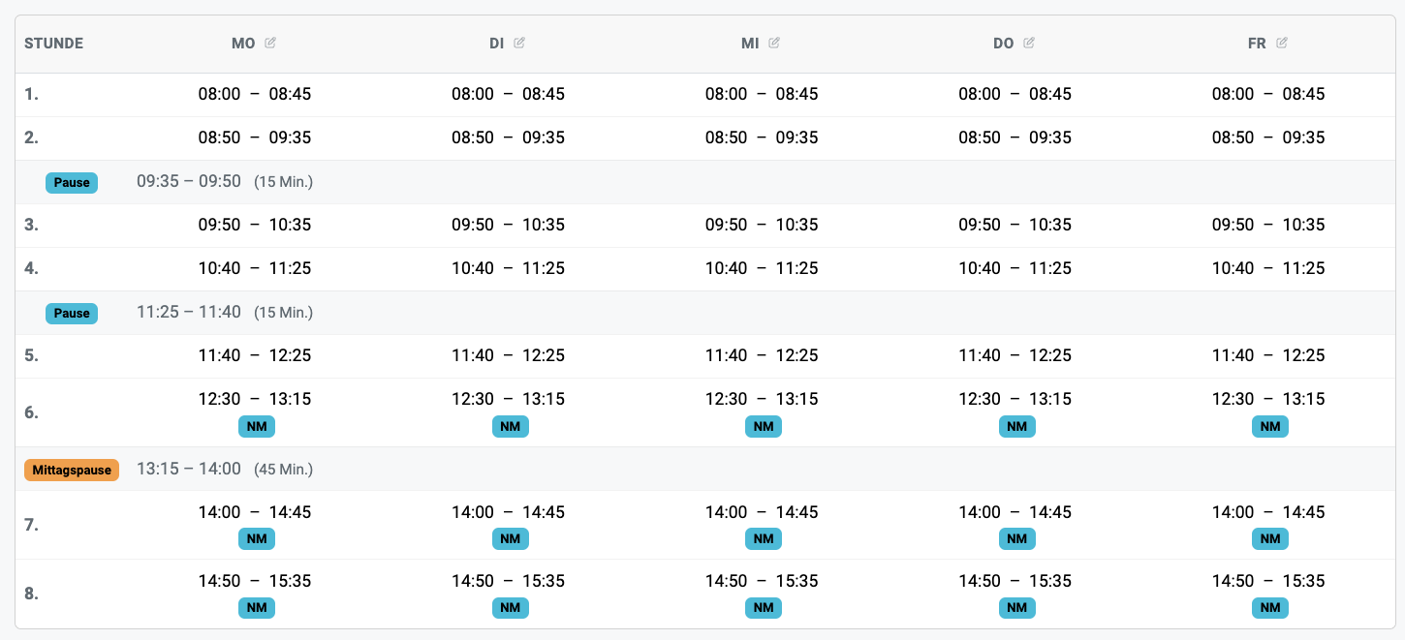The width and height of the screenshot is (1405, 640).
Task: Click Tuesday 09:50 – 10:35 time cell
Action: 508,225
